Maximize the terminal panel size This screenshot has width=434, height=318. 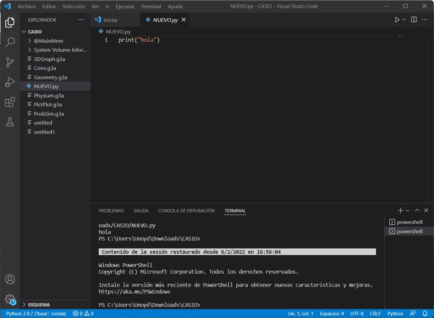[417, 211]
